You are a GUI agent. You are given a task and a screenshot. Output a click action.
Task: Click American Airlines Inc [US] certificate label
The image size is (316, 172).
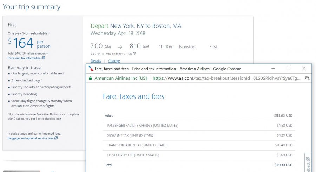pos(121,78)
